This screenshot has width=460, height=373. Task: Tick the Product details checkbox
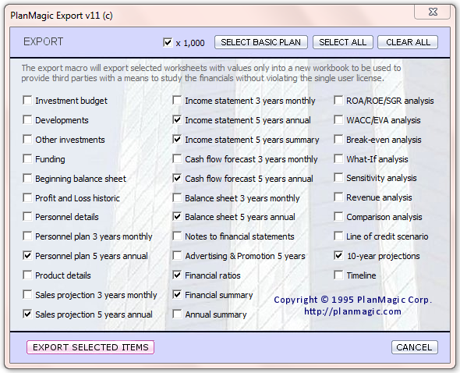(x=27, y=275)
